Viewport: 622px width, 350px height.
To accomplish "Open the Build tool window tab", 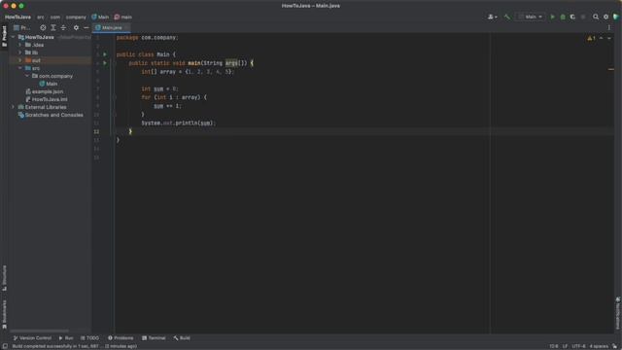I will [182, 338].
